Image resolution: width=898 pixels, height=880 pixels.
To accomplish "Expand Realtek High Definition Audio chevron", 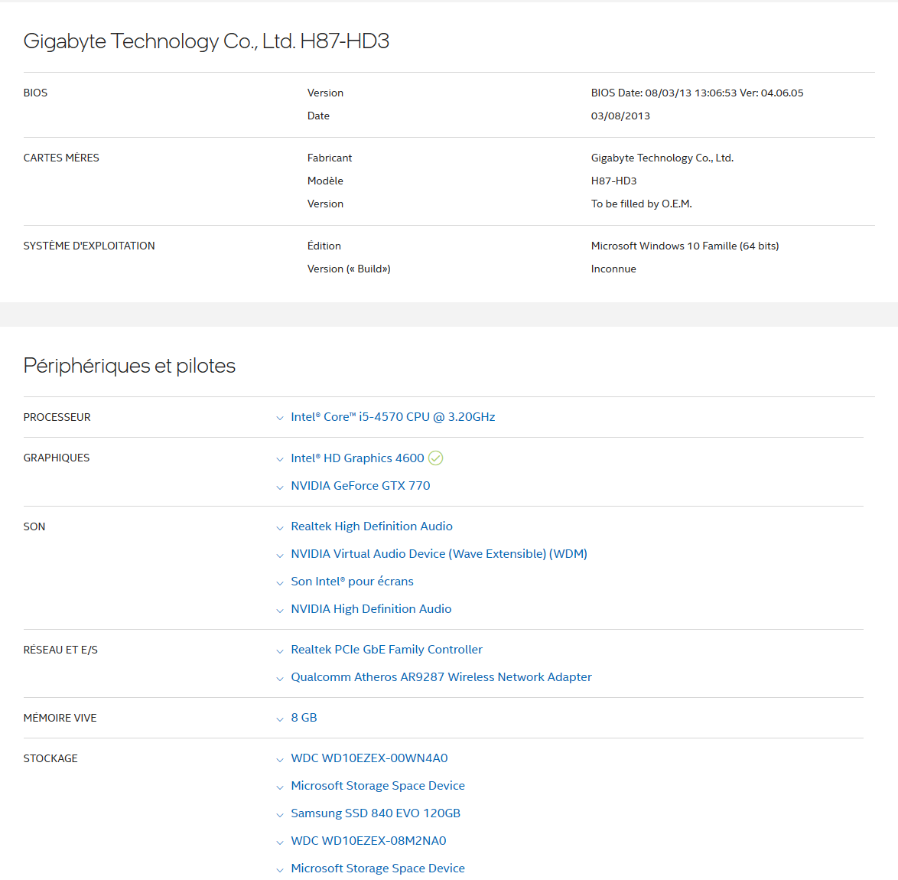I will pos(280,527).
